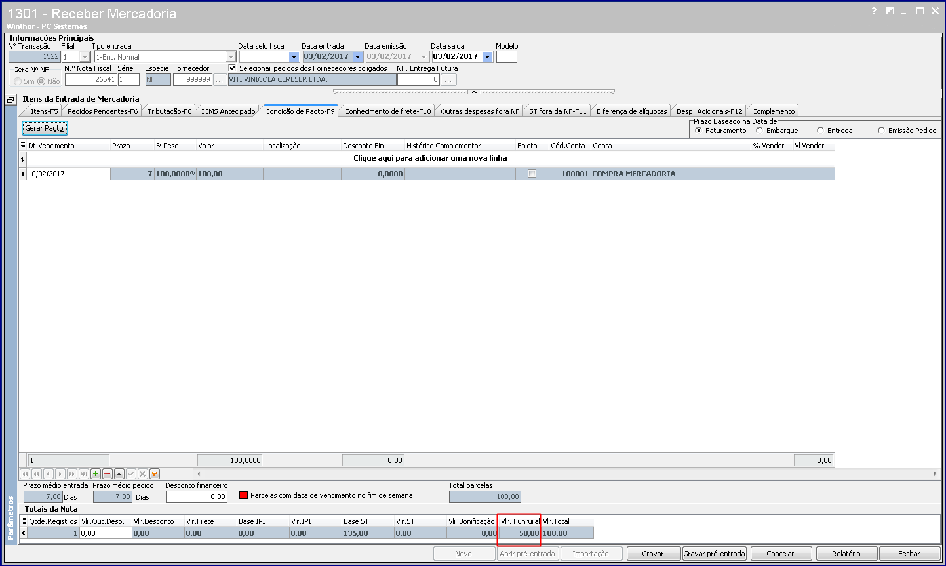Click the N.º Nota Fiscal field
The width and height of the screenshot is (946, 566).
click(x=90, y=79)
